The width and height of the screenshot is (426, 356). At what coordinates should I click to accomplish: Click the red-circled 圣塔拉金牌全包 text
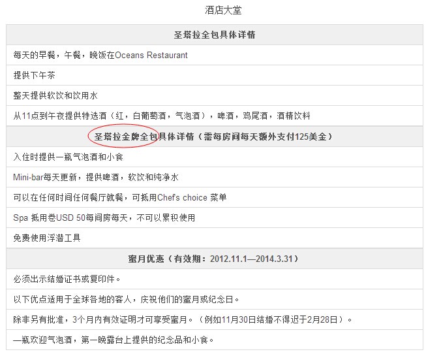point(123,137)
